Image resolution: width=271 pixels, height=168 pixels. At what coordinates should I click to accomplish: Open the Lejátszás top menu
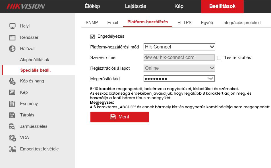coord(135,6)
